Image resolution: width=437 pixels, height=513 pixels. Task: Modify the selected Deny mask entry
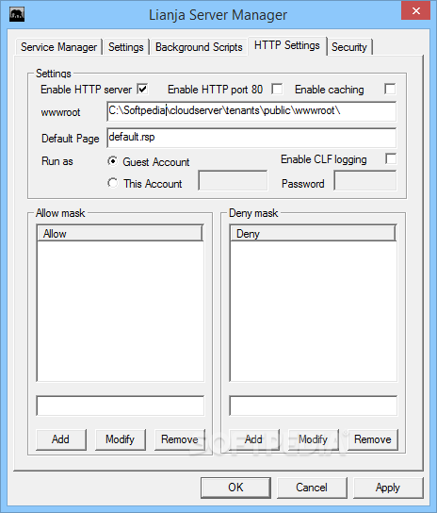[313, 439]
